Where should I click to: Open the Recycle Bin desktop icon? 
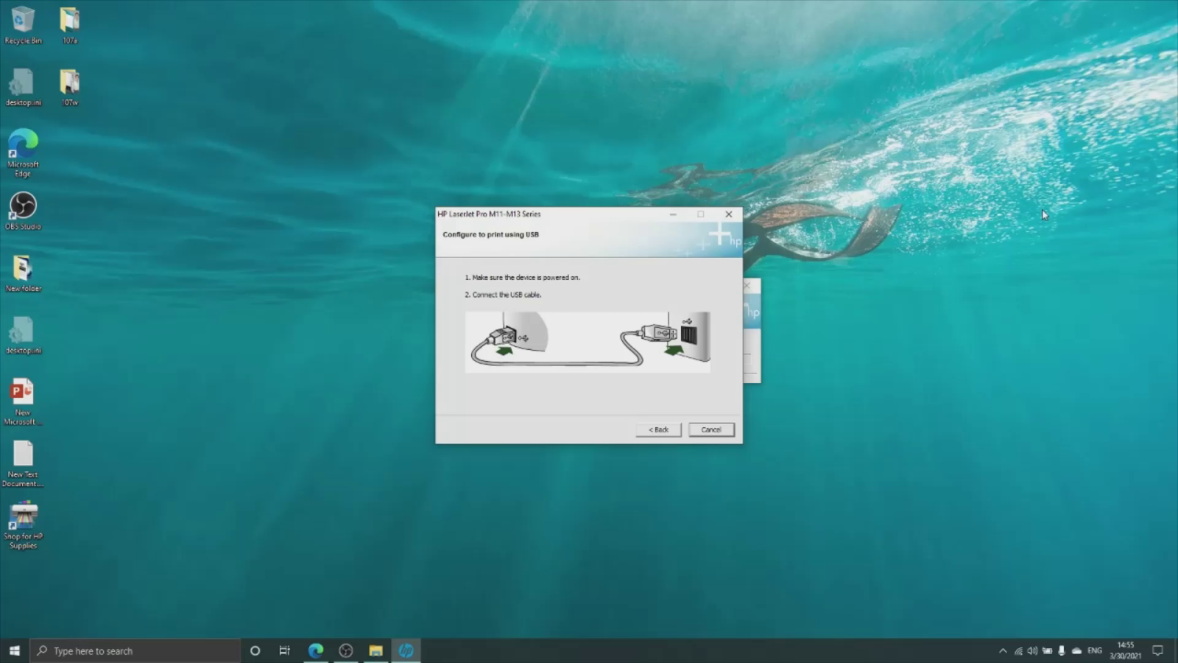point(23,26)
